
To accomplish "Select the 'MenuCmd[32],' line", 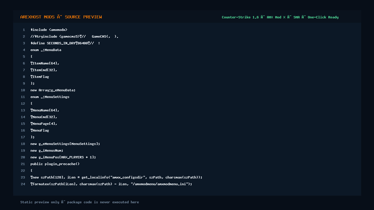I will (x=44, y=117).
